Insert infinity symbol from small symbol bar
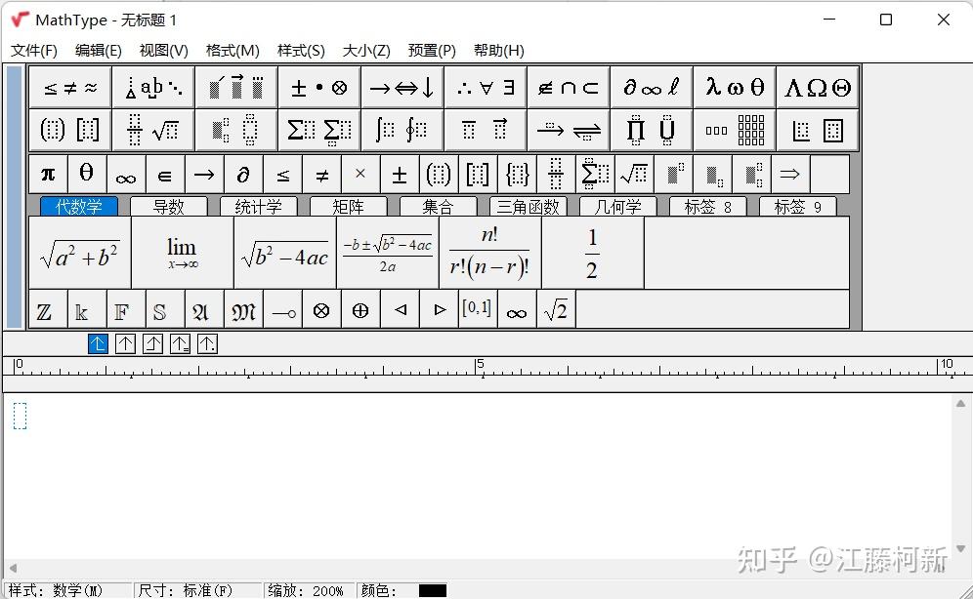 click(126, 175)
